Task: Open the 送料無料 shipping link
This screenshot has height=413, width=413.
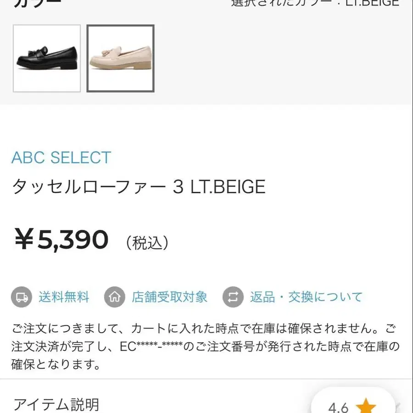Action: pyautogui.click(x=64, y=297)
